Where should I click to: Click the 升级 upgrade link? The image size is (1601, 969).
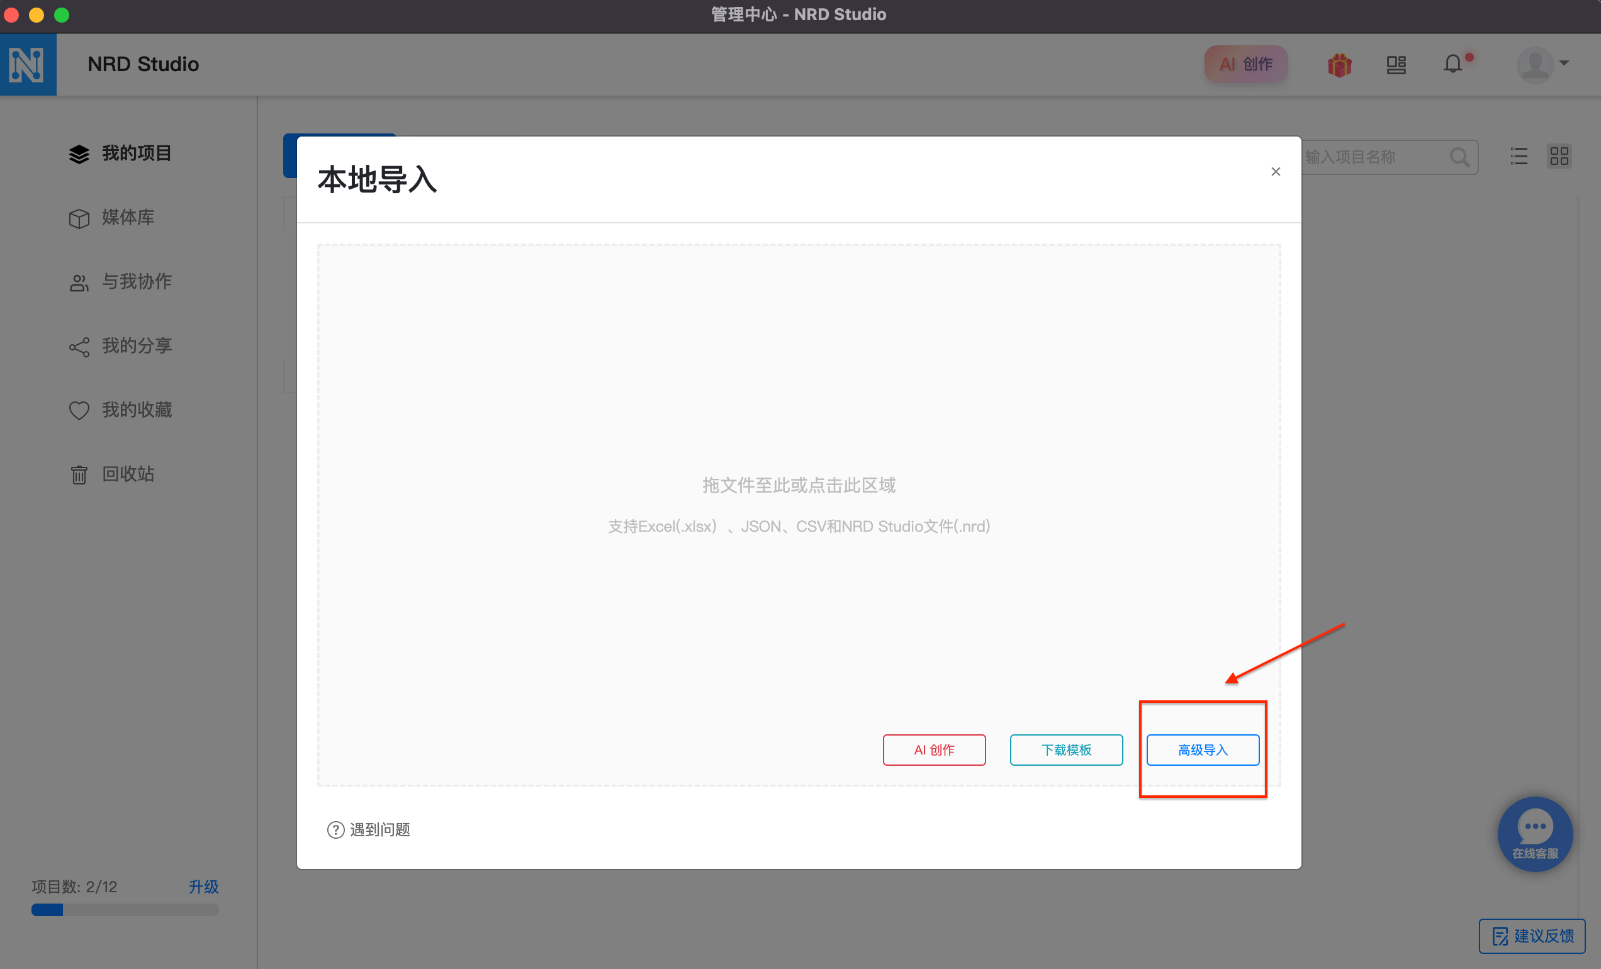tap(203, 887)
